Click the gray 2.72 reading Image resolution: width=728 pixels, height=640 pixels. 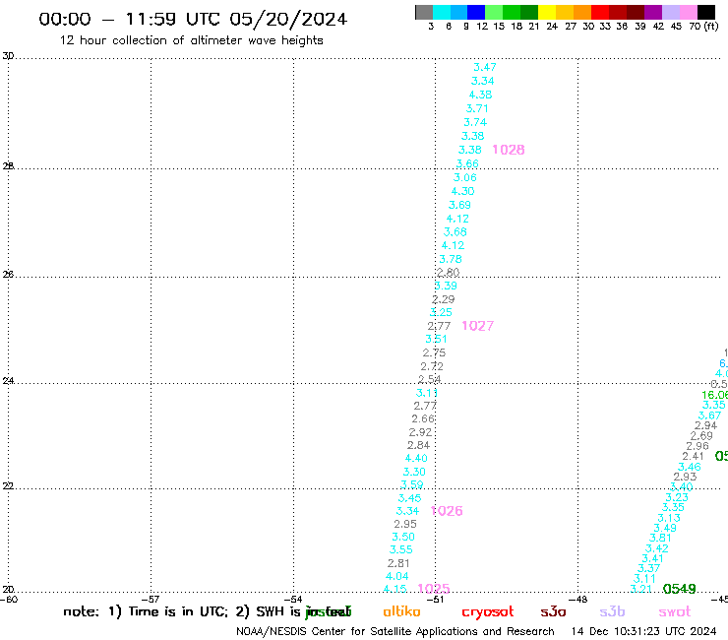(x=432, y=366)
